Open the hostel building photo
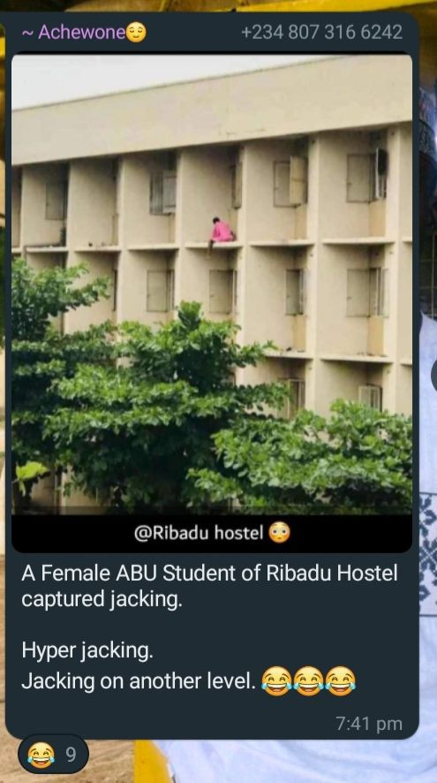The image size is (437, 783). [x=212, y=285]
